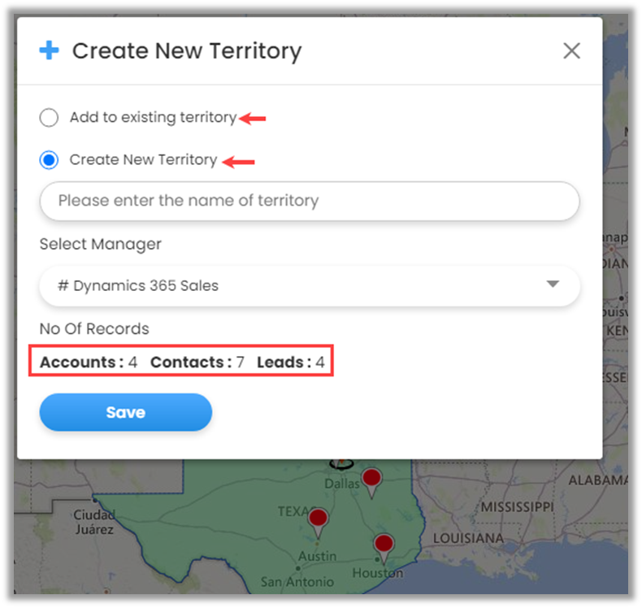Screen dimensions: 642x608
Task: Close the Create New Territory dialog
Action: coord(571,50)
